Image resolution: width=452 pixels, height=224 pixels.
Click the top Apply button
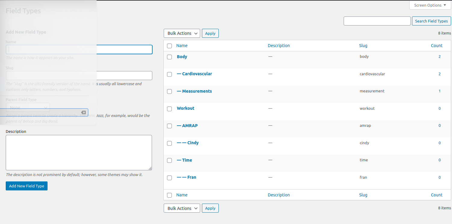210,33
